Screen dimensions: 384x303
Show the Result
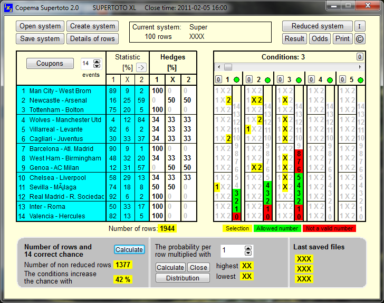(294, 39)
